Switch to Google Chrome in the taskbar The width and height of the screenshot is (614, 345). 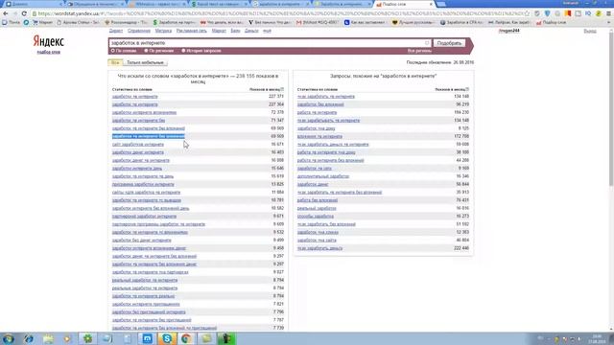(187, 338)
